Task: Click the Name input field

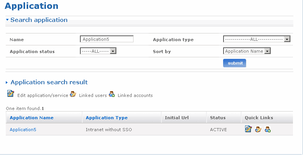Action: (x=107, y=39)
